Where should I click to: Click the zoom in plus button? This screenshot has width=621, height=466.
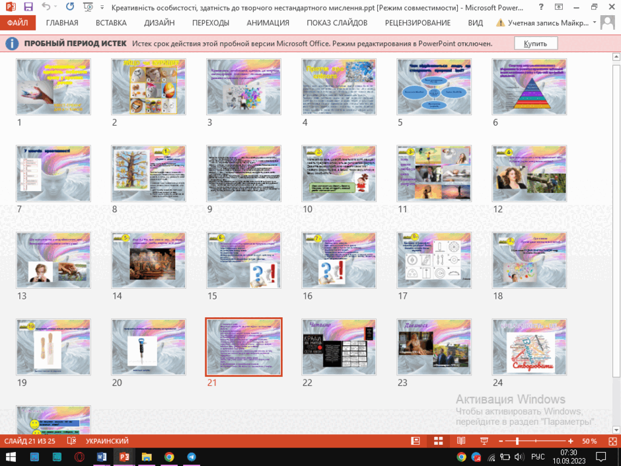coord(570,441)
